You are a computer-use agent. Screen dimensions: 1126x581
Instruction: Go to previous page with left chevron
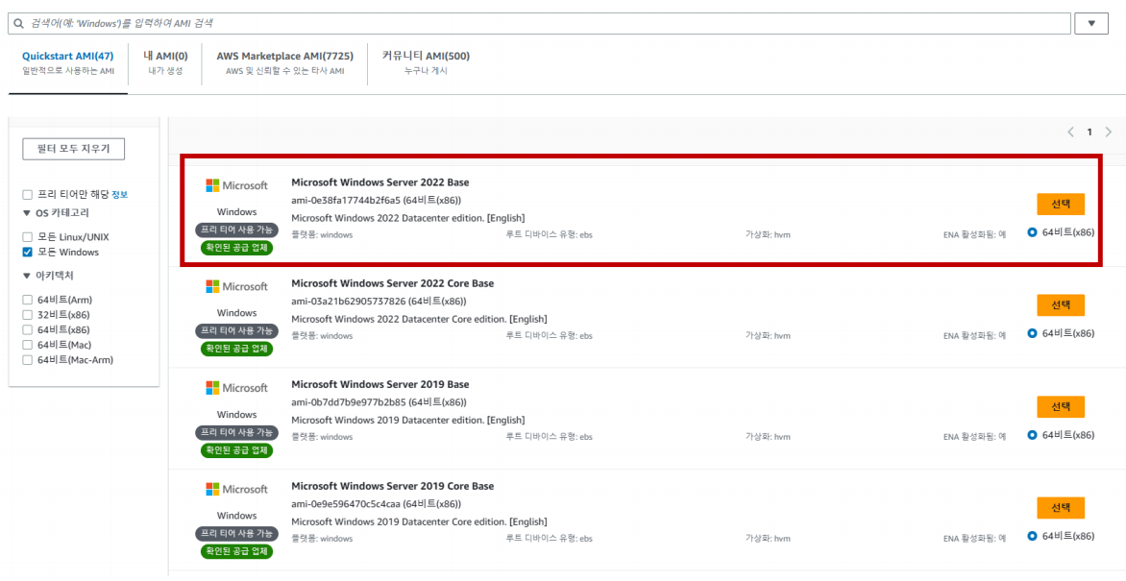tap(1070, 133)
